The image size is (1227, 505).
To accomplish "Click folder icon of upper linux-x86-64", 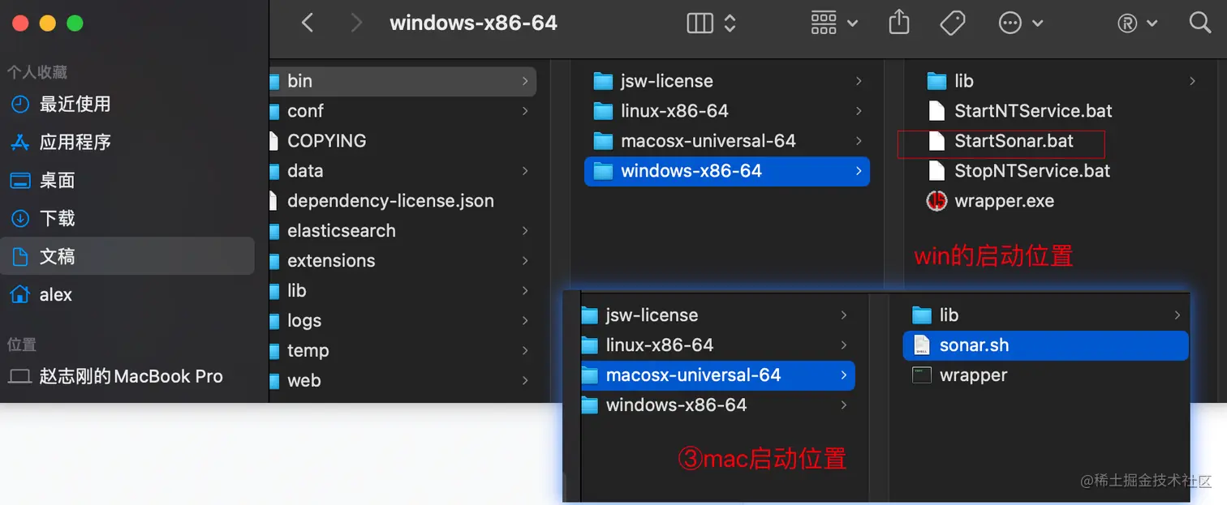I will coord(603,111).
